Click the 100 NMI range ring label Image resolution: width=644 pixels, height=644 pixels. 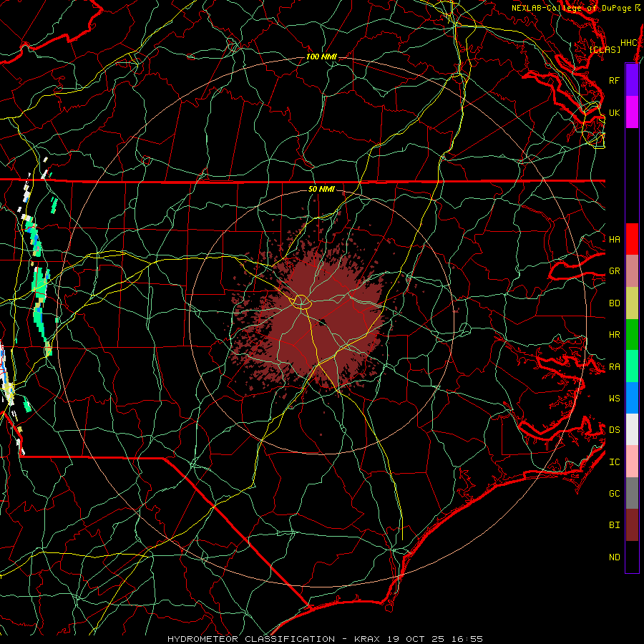tap(321, 57)
